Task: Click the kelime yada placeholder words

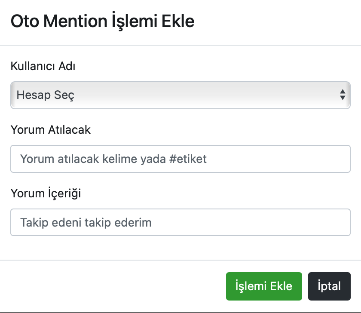Action: [134, 159]
